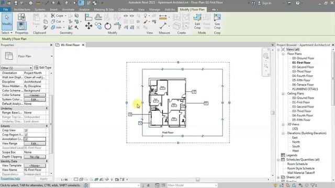Open the Floor Plan type selector dropdown
This screenshot has width=335, height=188.
click(x=51, y=56)
